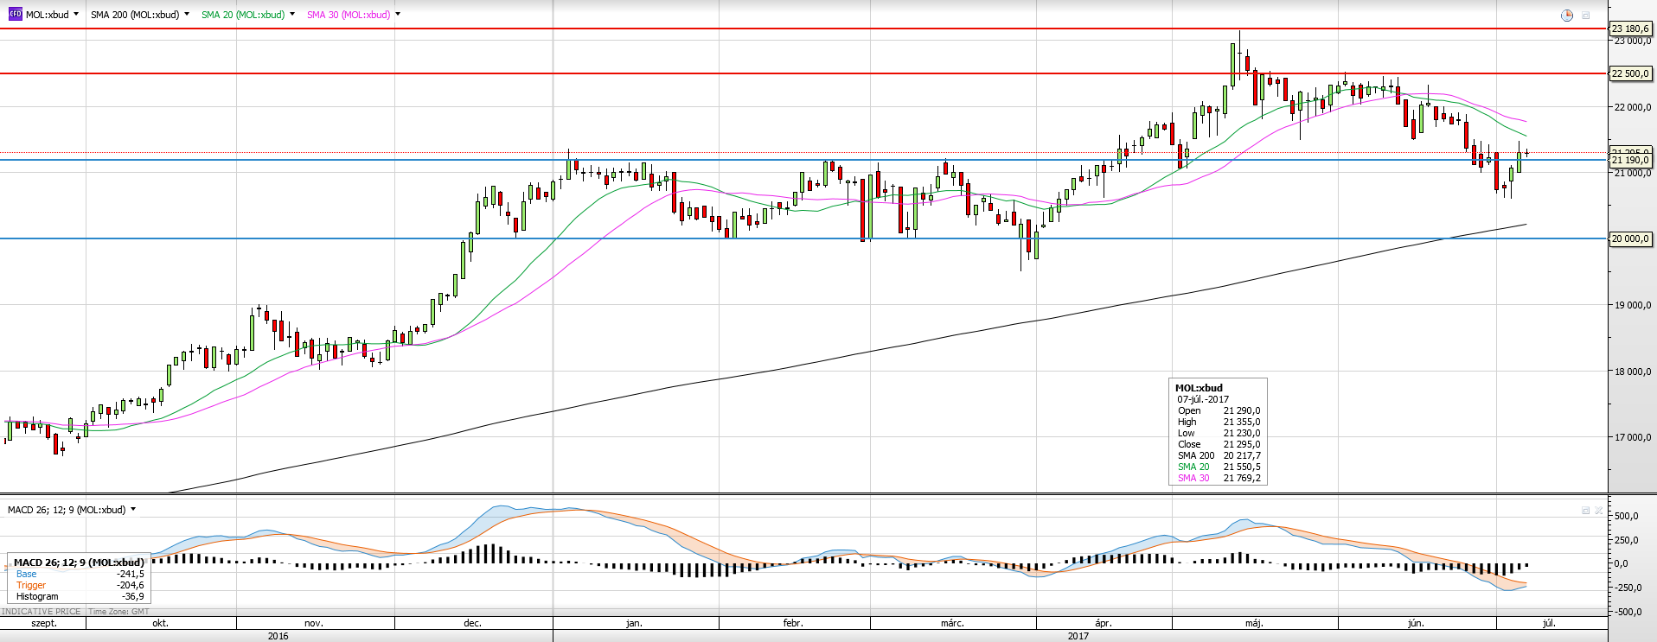
Task: Click the nov. month label
Action: pos(314,623)
